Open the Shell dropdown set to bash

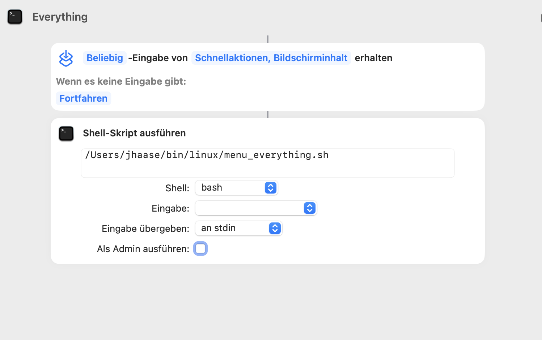236,188
